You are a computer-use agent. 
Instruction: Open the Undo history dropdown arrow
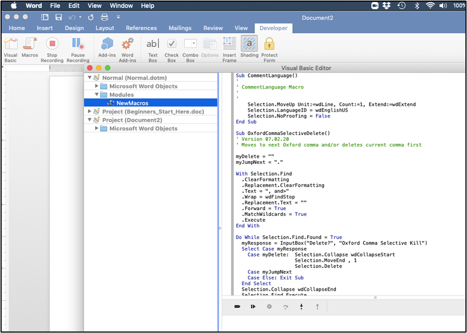click(x=80, y=17)
